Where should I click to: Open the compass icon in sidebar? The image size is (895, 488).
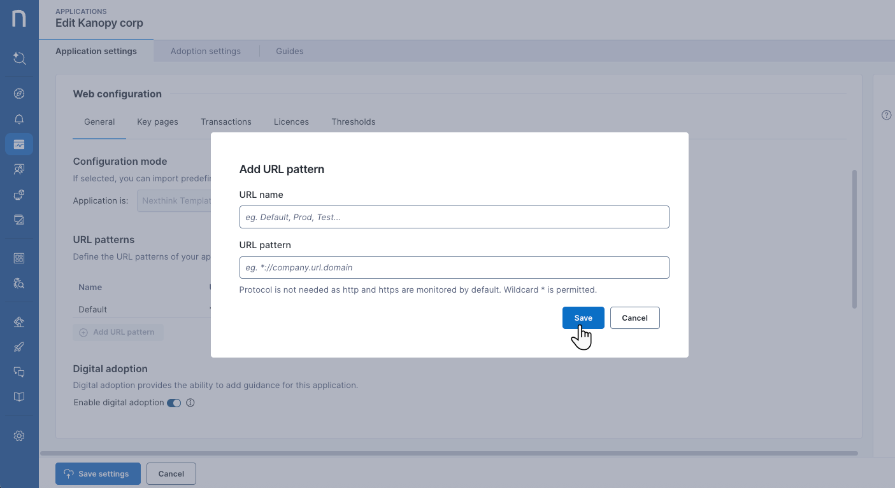click(x=19, y=94)
